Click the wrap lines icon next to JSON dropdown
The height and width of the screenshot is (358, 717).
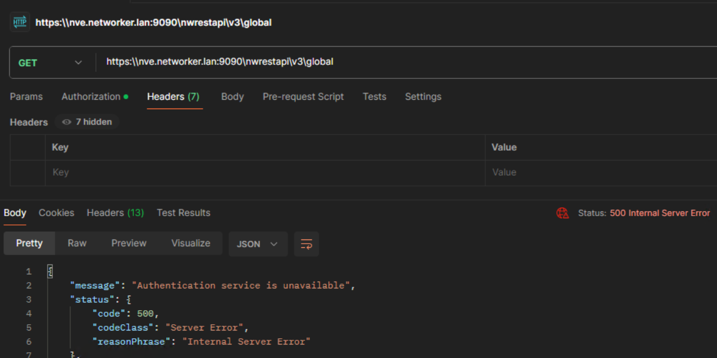tap(306, 244)
